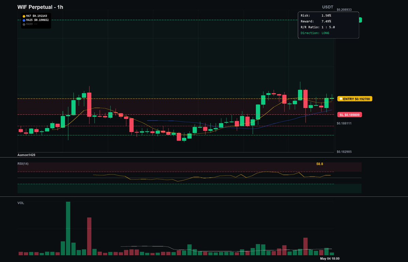Click the 'Direction: LONG' row
This screenshot has width=408, height=262.
[x=315, y=33]
